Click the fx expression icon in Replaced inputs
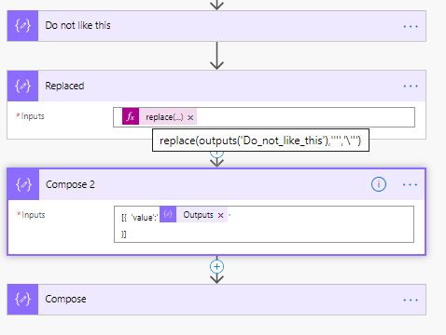Screen dimensions: 446x335 (131, 116)
